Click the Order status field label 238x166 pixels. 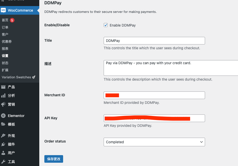pos(55,141)
